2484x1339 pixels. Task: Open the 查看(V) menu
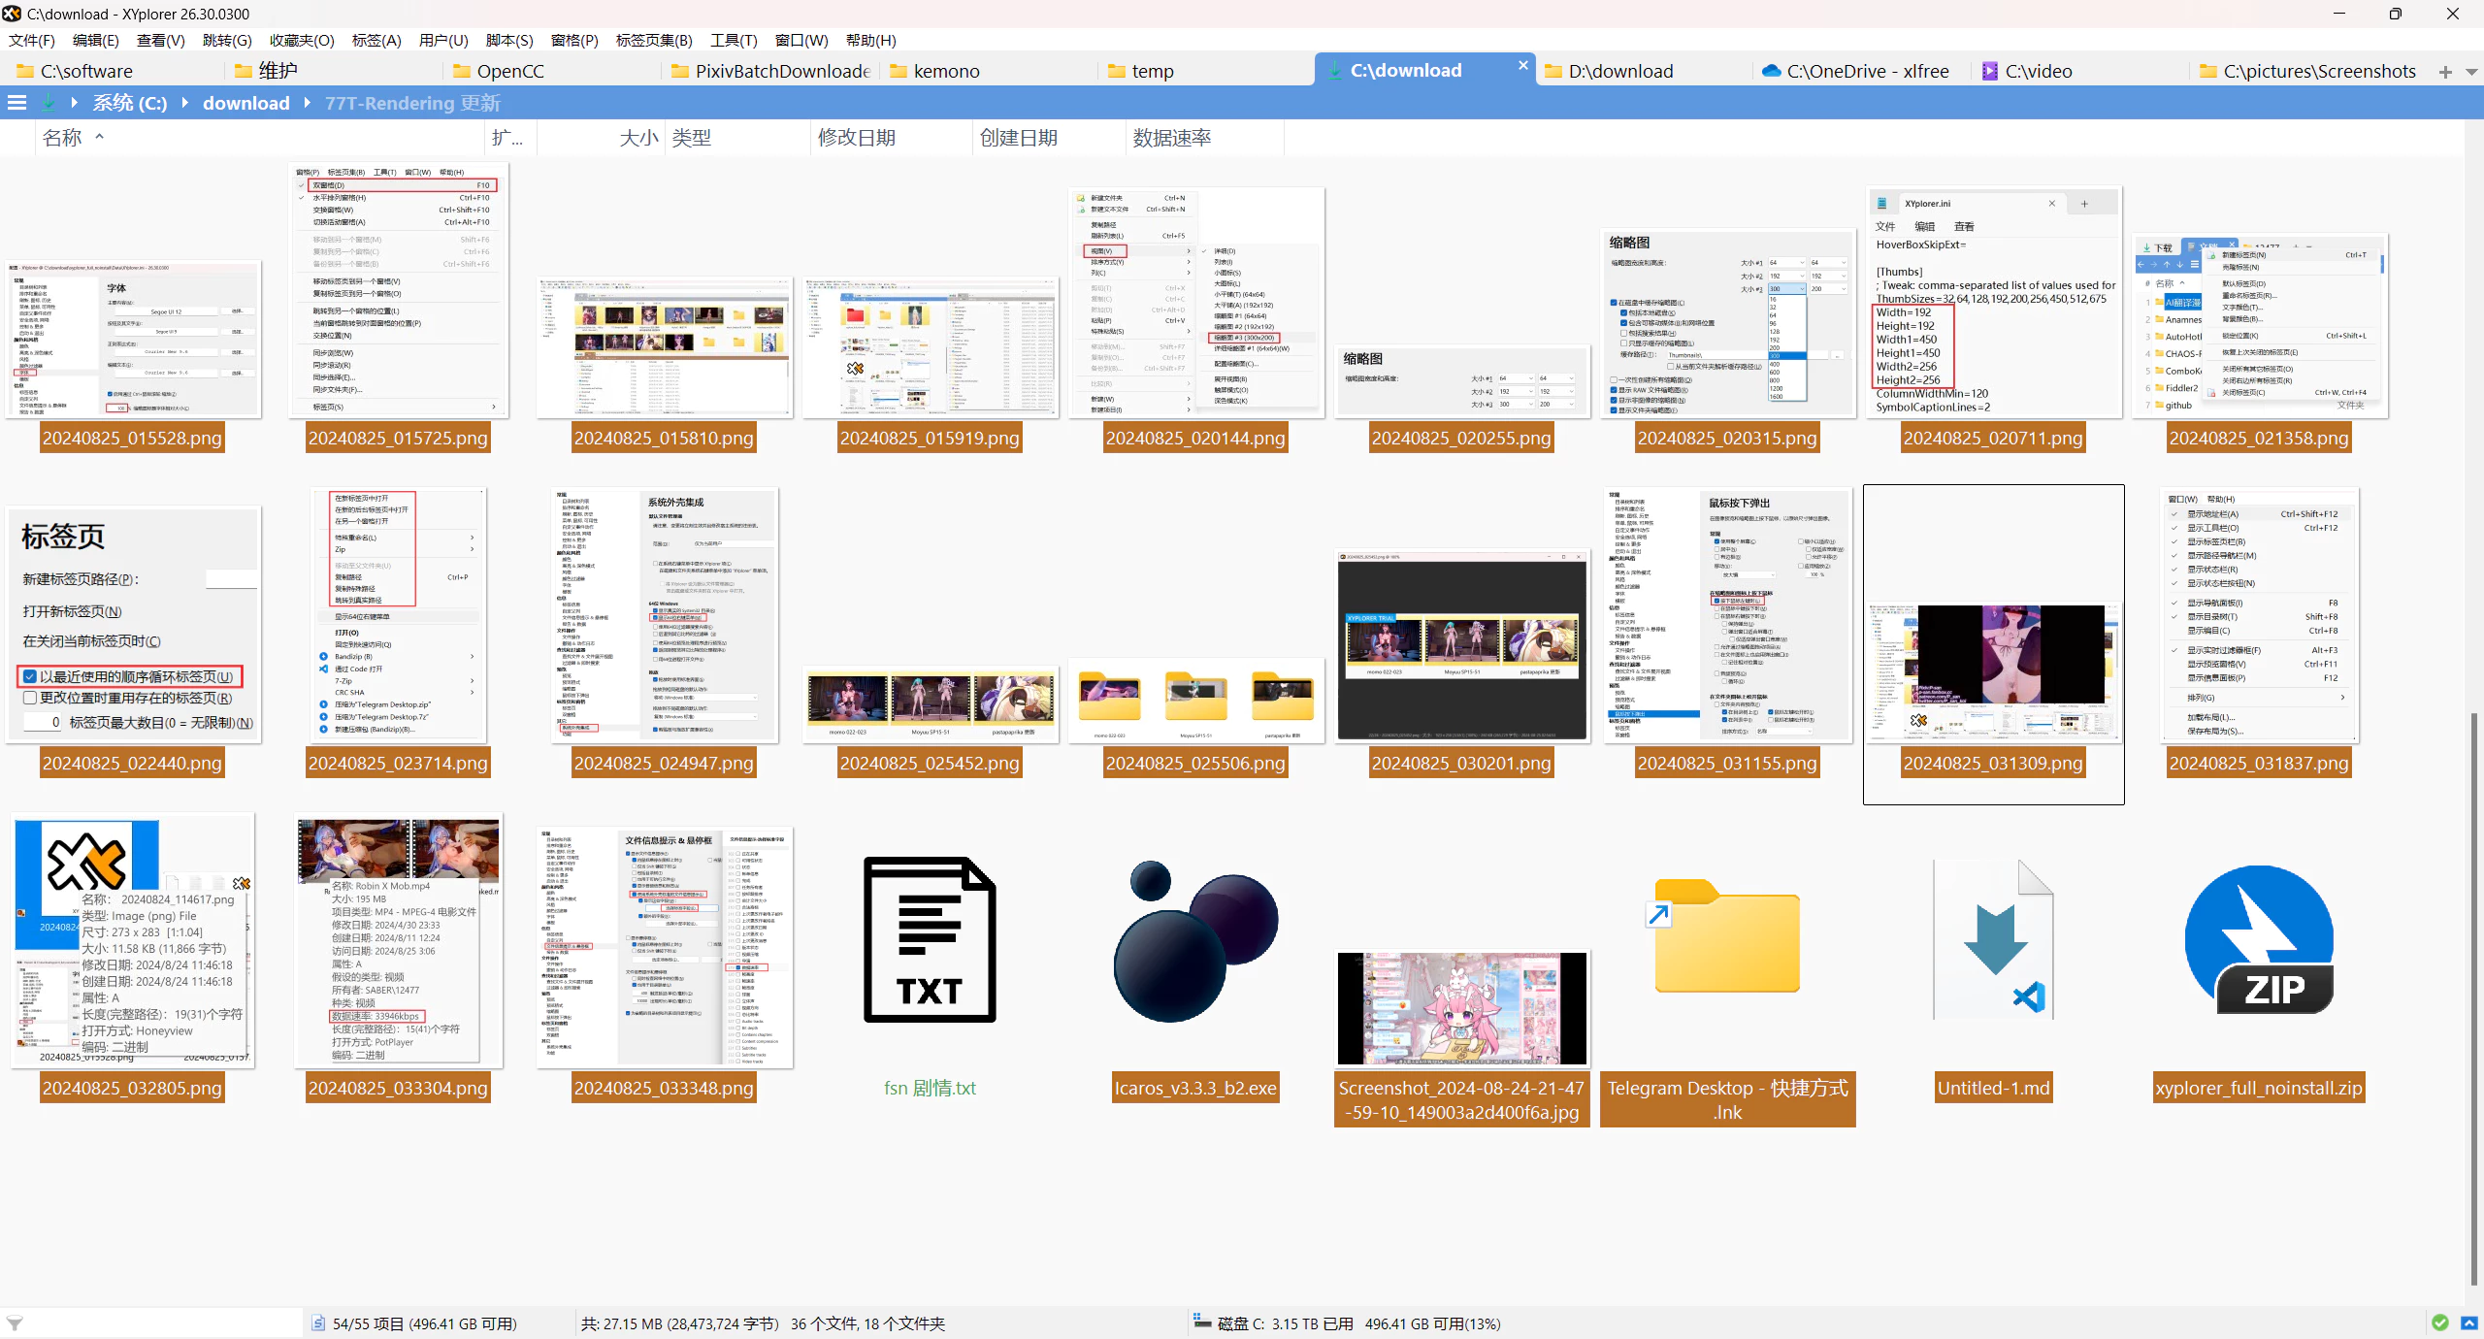(x=160, y=40)
